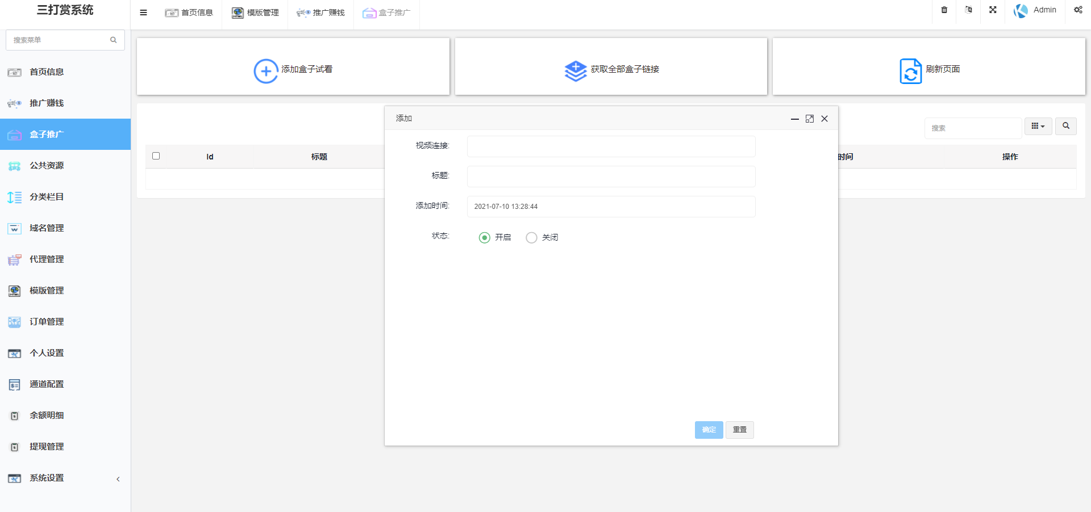1091x512 pixels.
Task: Click the trash icon in the top bar
Action: pos(944,10)
